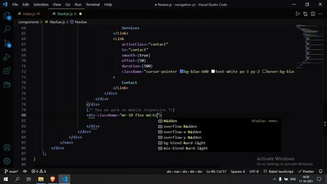Screen dimensions: 327x184
Task: Click the microphone icon in the system tray
Action: 280,179
